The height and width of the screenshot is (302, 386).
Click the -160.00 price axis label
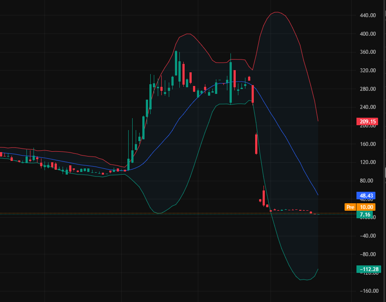pyautogui.click(x=369, y=291)
